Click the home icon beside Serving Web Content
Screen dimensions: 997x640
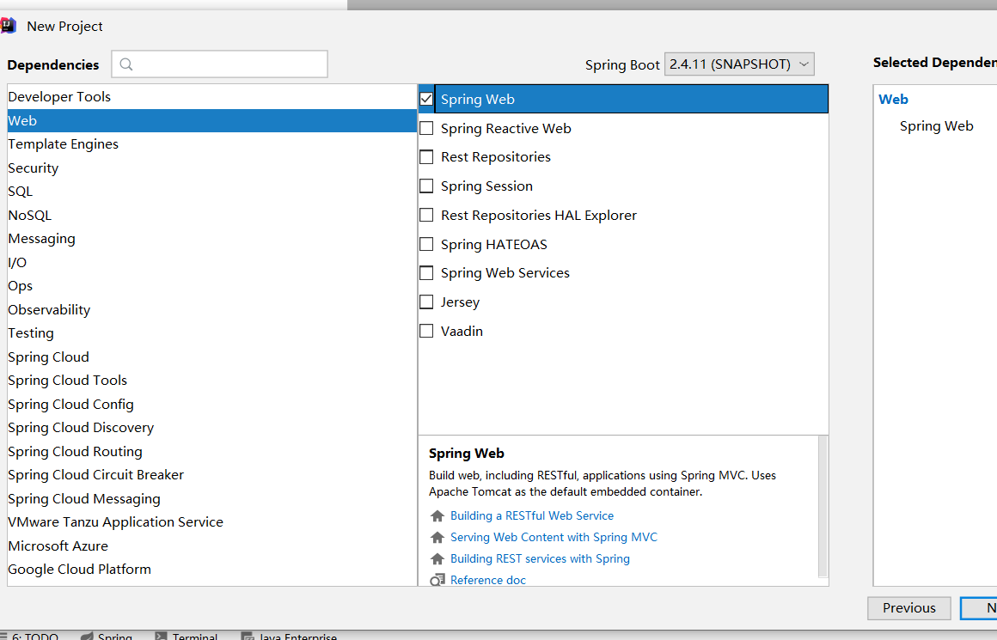(437, 538)
